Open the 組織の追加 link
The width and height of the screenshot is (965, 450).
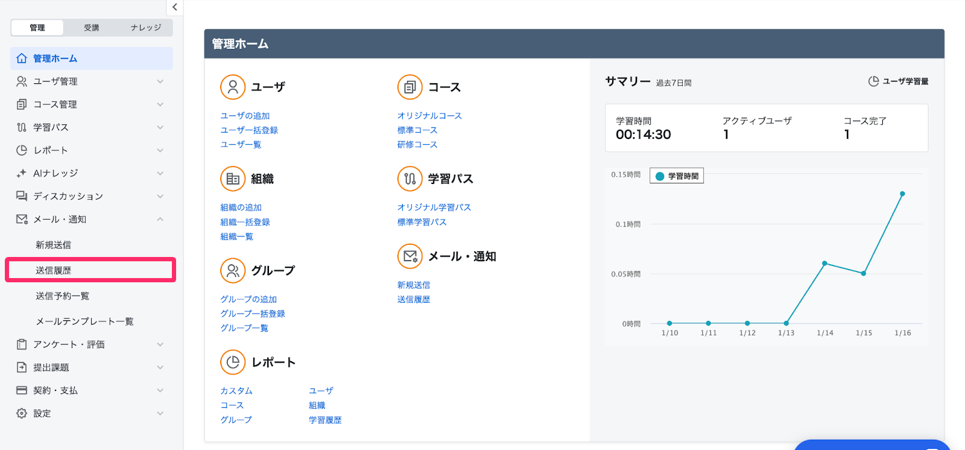[x=241, y=208]
